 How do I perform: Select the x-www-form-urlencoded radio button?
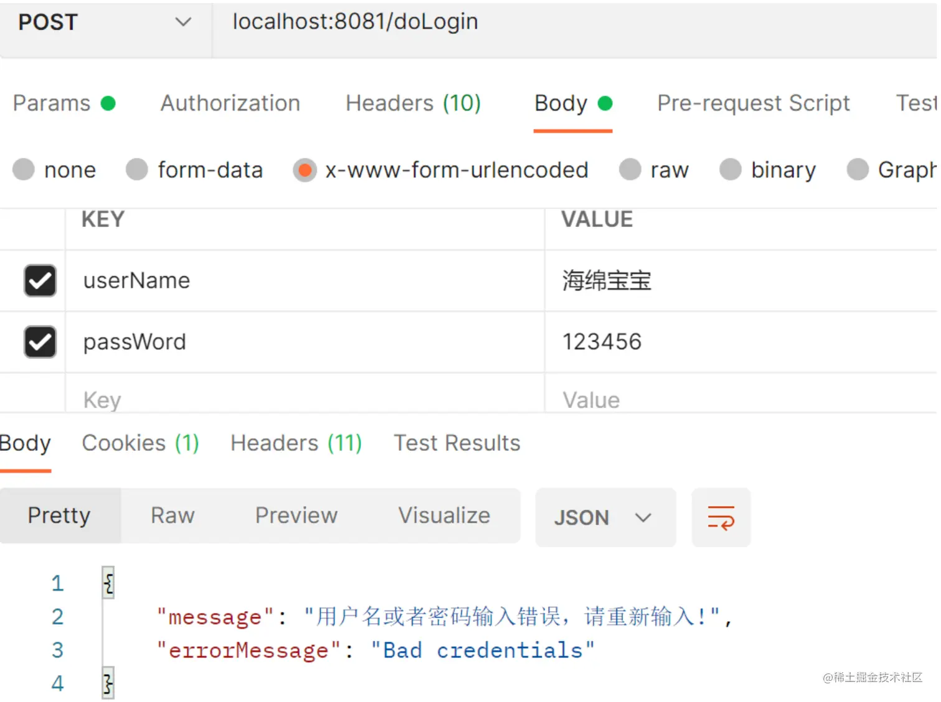pyautogui.click(x=304, y=170)
